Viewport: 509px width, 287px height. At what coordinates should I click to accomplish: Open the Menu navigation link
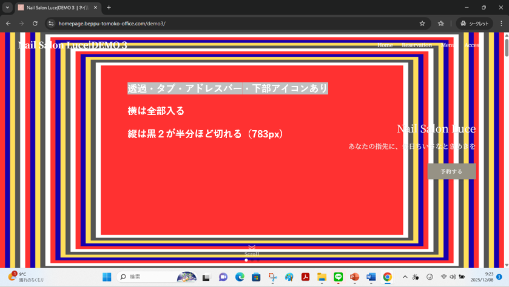pyautogui.click(x=448, y=45)
